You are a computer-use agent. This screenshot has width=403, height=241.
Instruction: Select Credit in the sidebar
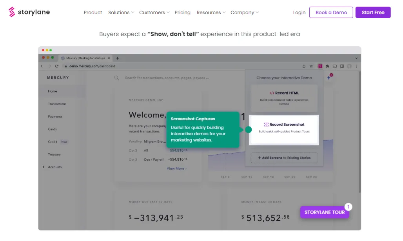point(53,141)
